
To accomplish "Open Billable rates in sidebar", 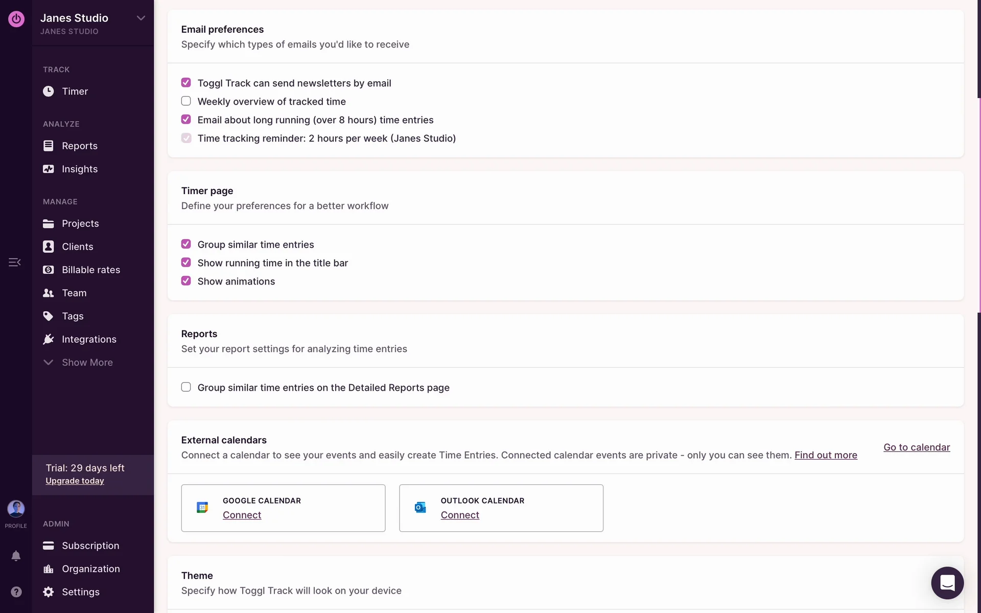I will (91, 270).
